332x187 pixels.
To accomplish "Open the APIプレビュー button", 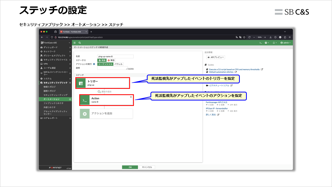I will [216, 57].
